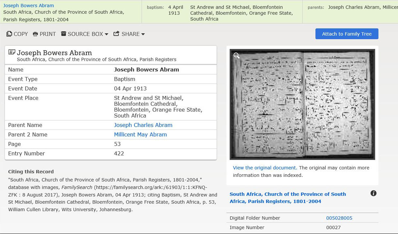Click the Print printer icon

[x=36, y=34]
